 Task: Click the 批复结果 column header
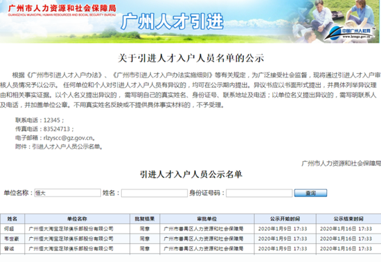pyautogui.click(x=145, y=219)
